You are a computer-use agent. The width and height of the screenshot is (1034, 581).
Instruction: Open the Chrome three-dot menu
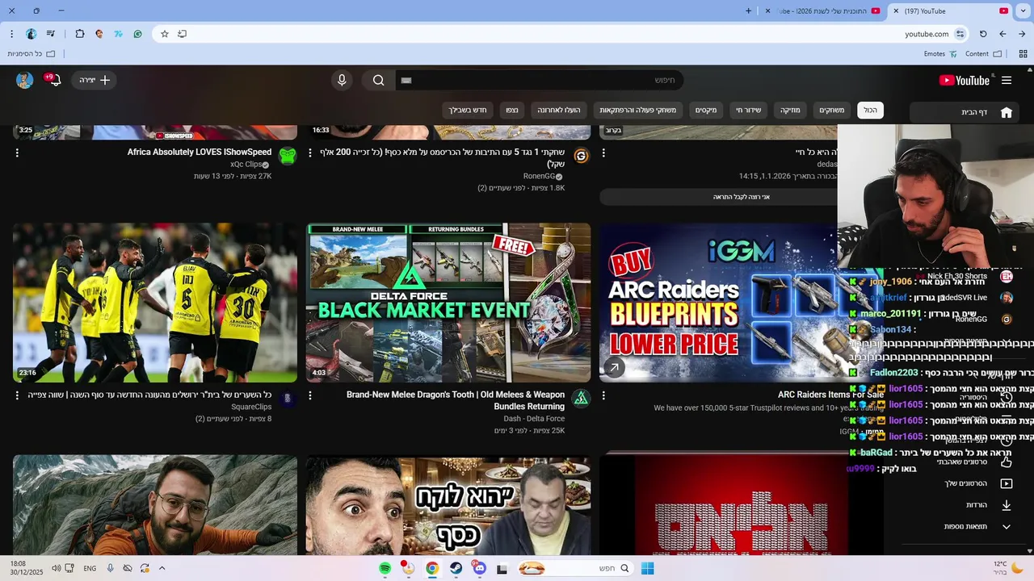(x=11, y=34)
